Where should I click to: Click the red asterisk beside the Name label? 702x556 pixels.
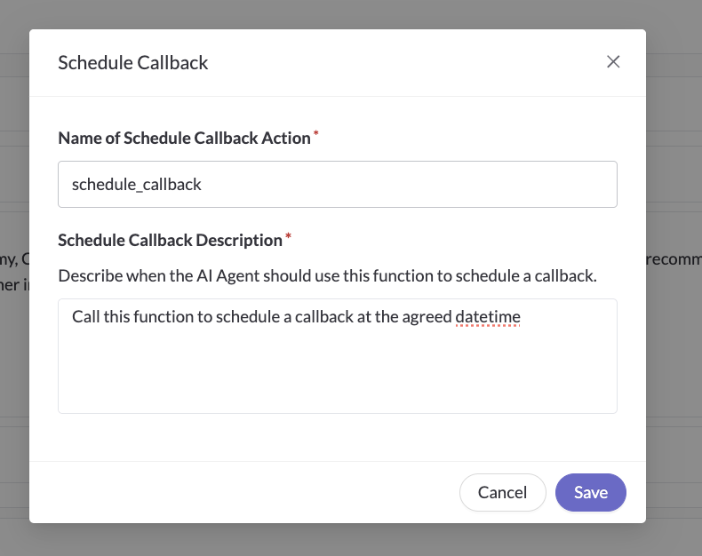coord(315,133)
